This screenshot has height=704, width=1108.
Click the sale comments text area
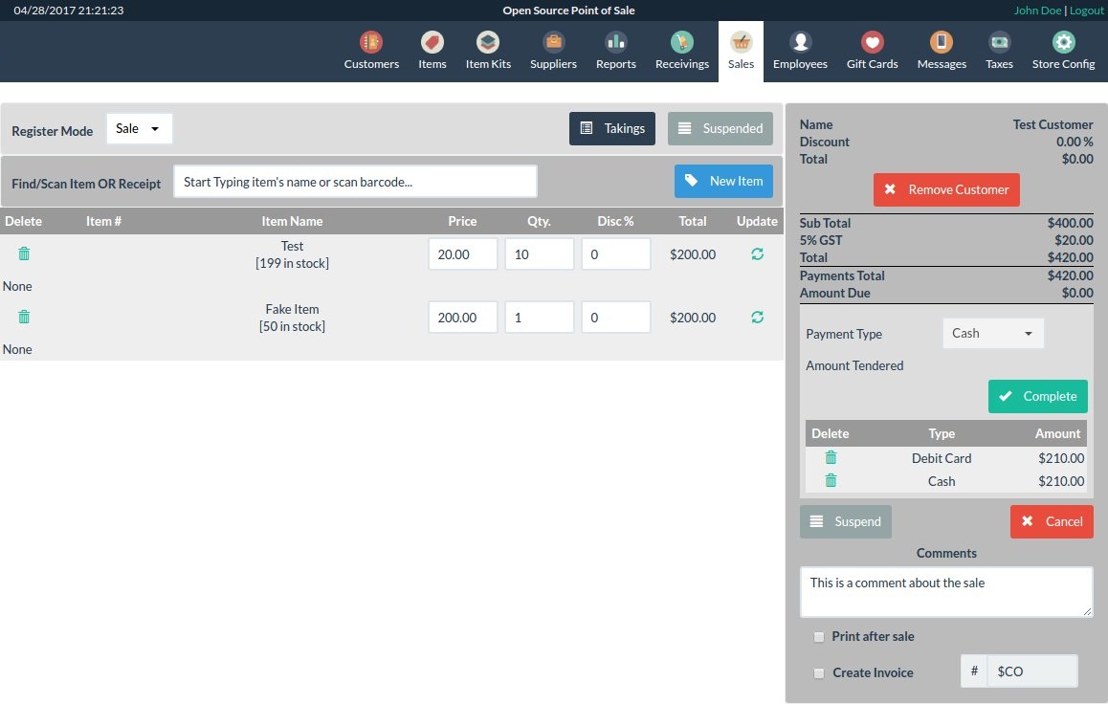[946, 592]
